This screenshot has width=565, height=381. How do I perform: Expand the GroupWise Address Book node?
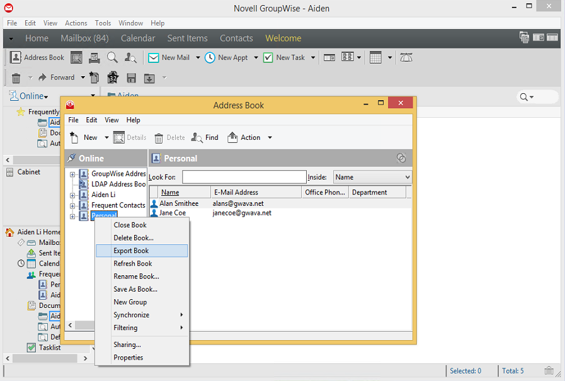pyautogui.click(x=72, y=174)
